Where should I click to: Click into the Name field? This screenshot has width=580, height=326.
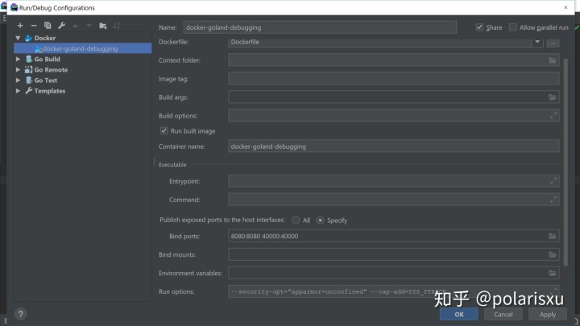[320, 27]
